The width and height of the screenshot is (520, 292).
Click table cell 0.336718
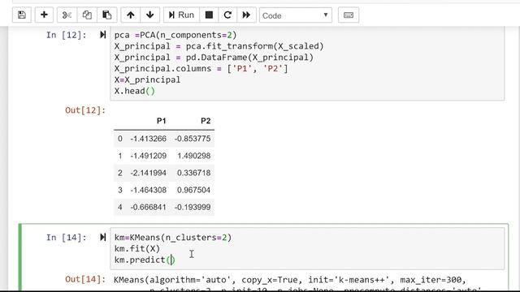coord(193,173)
